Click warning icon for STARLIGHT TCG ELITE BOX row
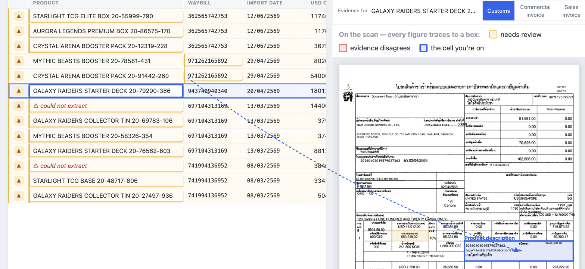585x269 pixels. click(x=19, y=16)
